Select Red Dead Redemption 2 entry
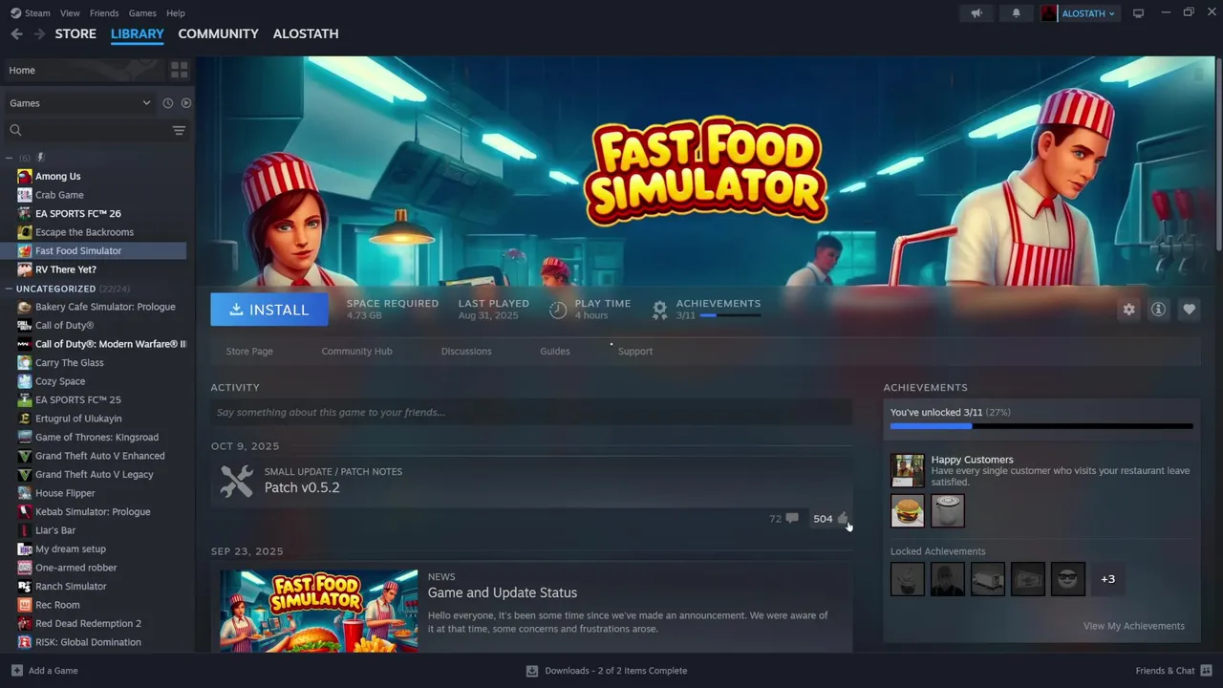The height and width of the screenshot is (688, 1223). (88, 623)
